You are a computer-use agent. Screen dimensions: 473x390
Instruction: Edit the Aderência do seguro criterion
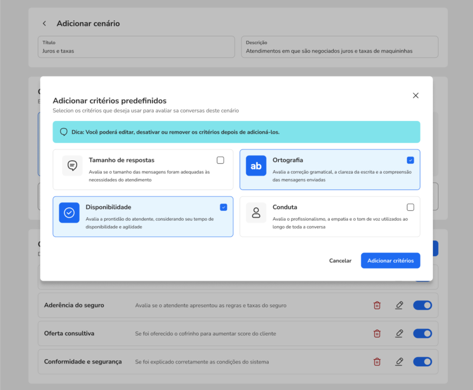coord(399,305)
